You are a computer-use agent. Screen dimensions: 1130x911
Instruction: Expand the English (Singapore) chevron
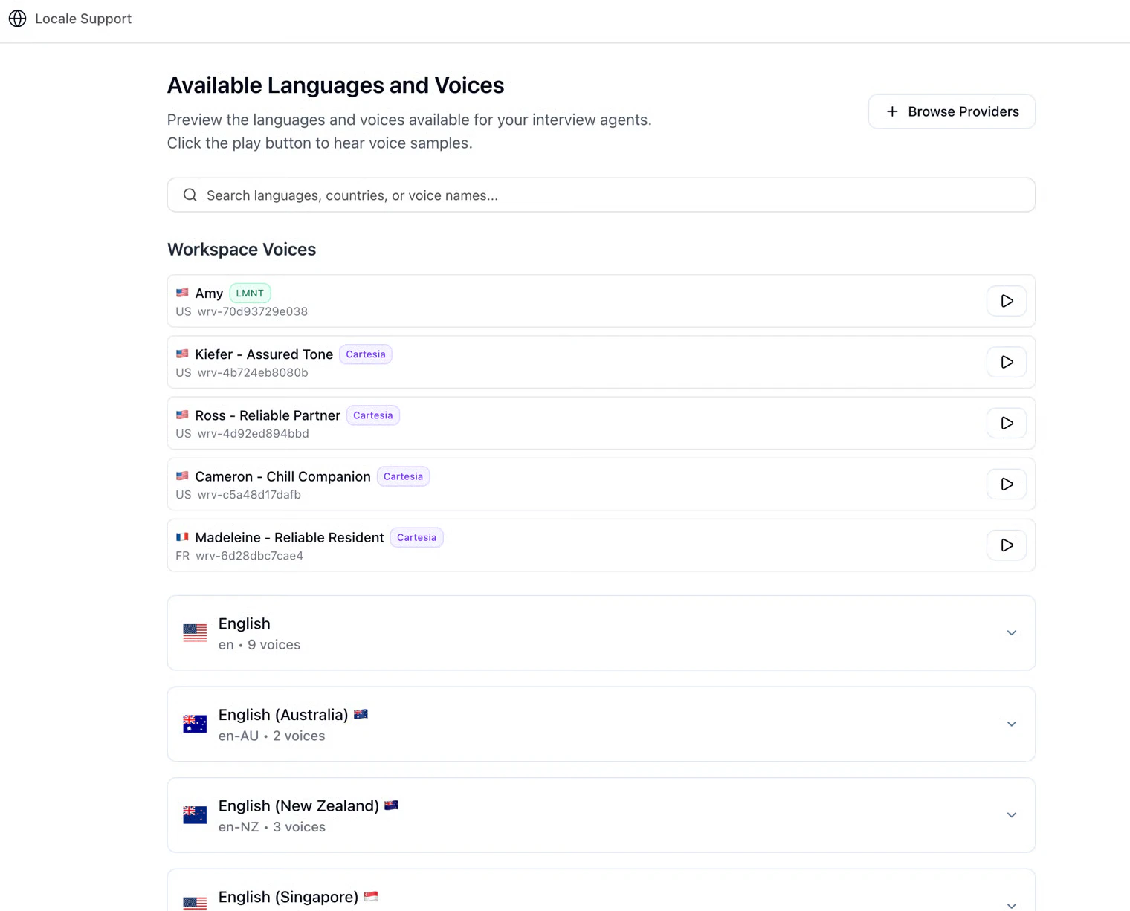click(x=1011, y=905)
